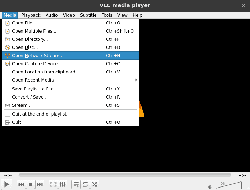Skip to previous media in playlist
The height and width of the screenshot is (190, 250).
21,184
